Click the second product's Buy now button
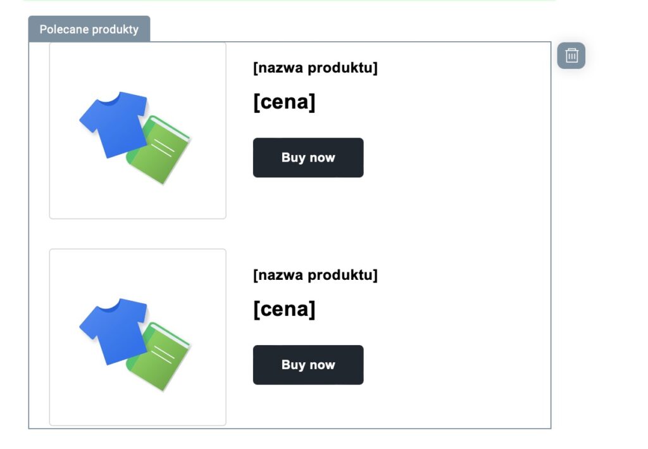 308,365
